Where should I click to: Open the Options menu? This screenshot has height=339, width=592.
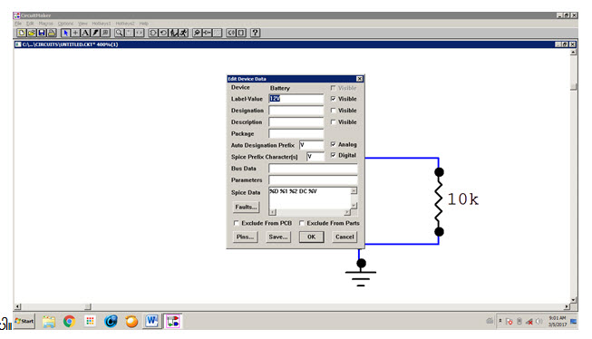click(65, 24)
